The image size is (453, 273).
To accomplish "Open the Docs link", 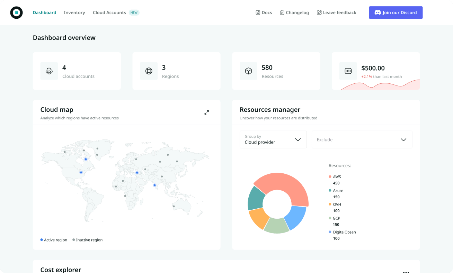I will (x=264, y=12).
